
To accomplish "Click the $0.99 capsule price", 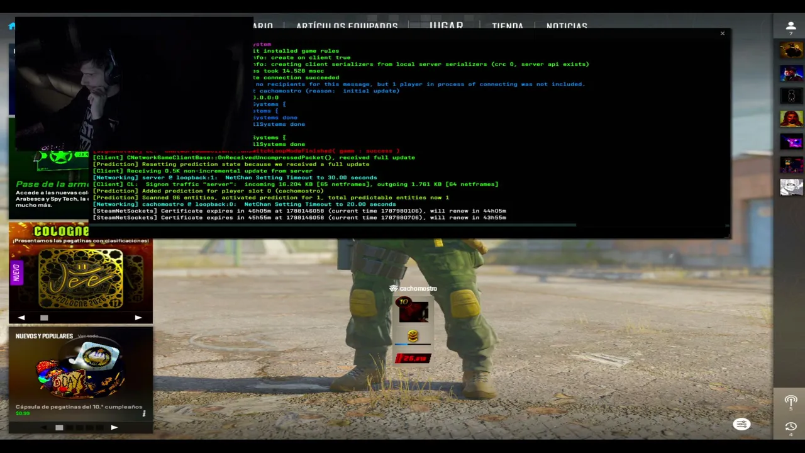I will coord(23,413).
